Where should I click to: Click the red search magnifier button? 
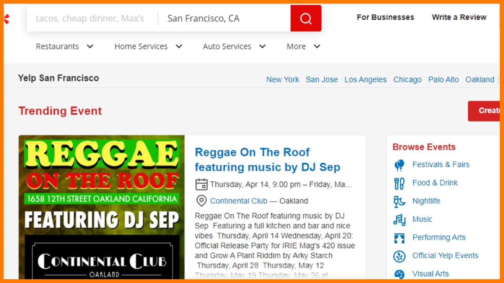(x=306, y=18)
